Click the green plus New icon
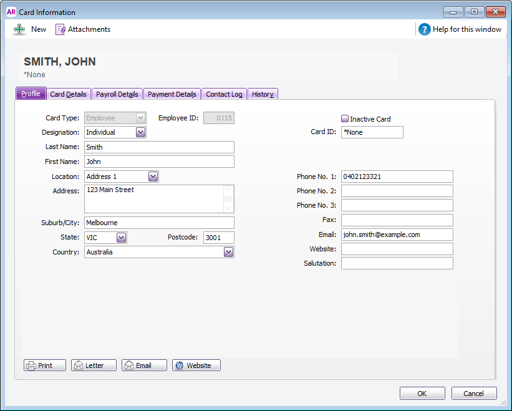This screenshot has height=411, width=512. coord(19,29)
